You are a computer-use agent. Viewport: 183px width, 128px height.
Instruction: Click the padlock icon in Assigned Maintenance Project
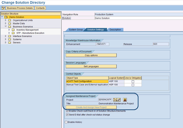(125, 99)
